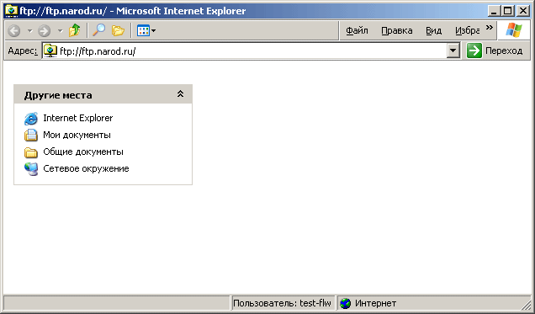Close the Internet Explorer window
Screen dimensions: 535x314
click(x=522, y=11)
